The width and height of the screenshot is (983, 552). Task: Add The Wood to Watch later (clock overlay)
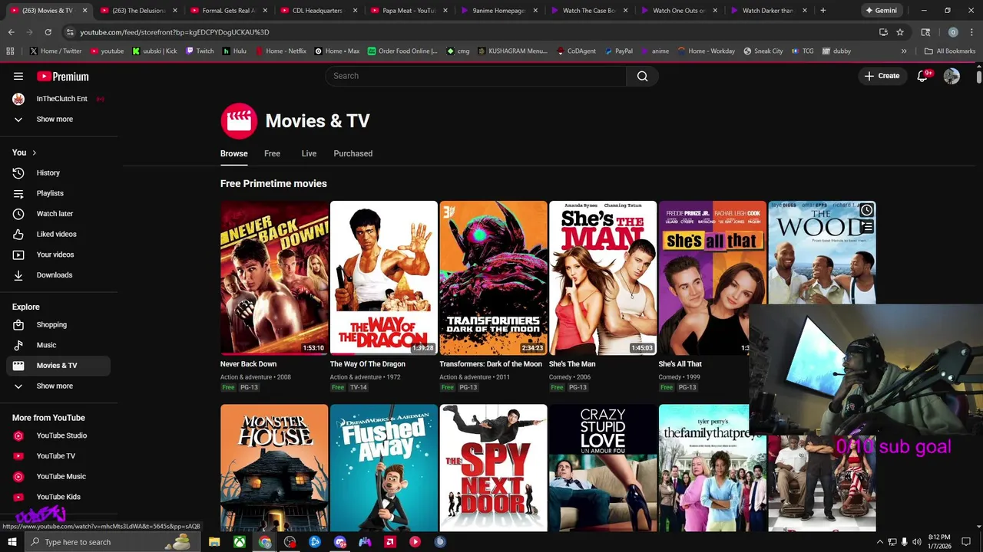tap(866, 210)
